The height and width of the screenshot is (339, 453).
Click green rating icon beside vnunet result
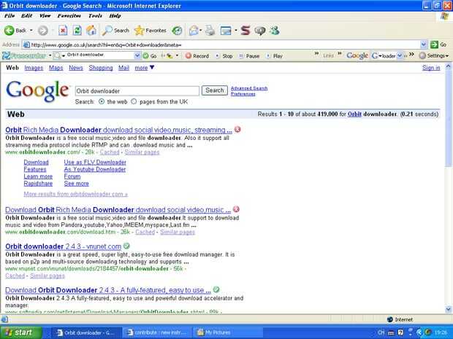[126, 246]
